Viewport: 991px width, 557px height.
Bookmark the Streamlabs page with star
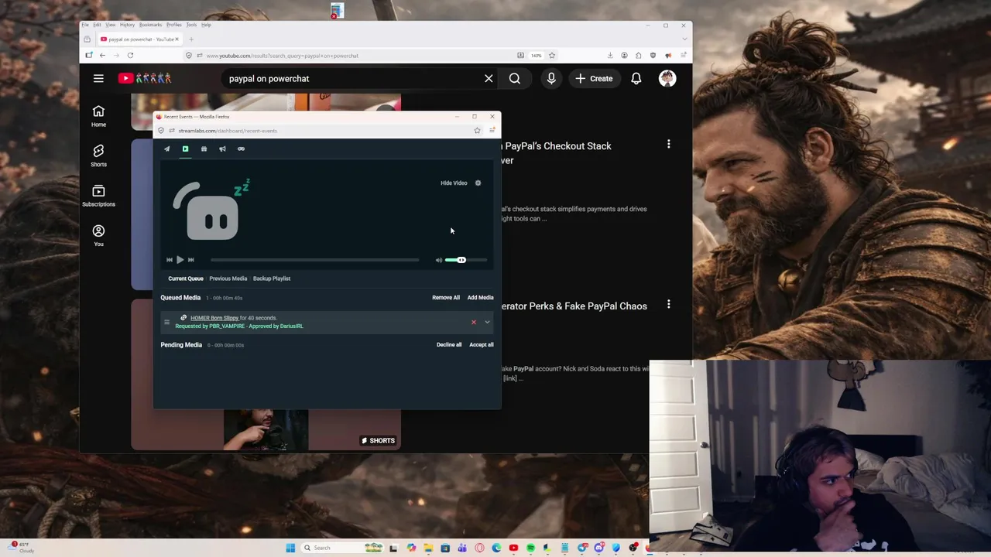pos(477,131)
